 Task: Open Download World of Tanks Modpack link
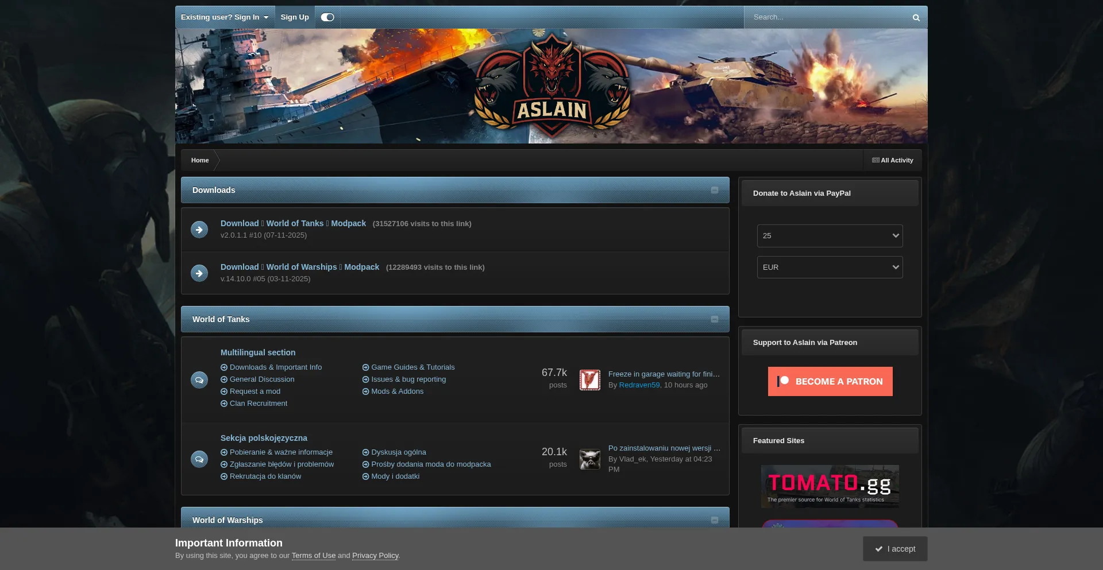[x=293, y=224]
